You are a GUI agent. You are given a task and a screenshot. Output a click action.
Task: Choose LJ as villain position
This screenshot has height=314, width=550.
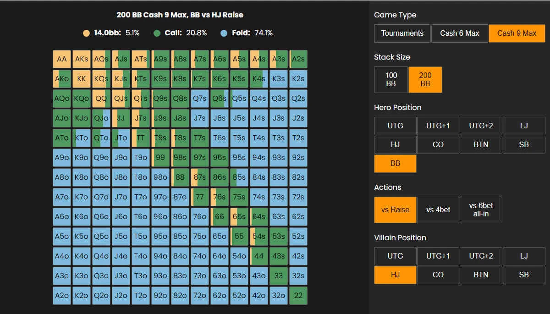click(524, 256)
